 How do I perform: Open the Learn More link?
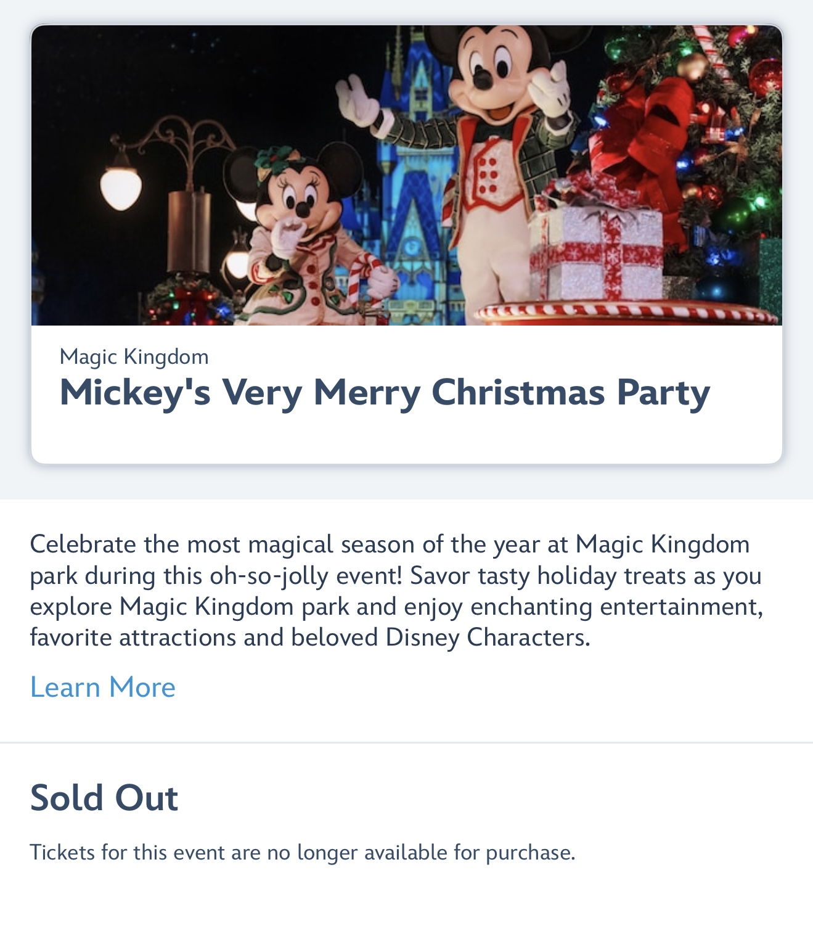pyautogui.click(x=102, y=687)
